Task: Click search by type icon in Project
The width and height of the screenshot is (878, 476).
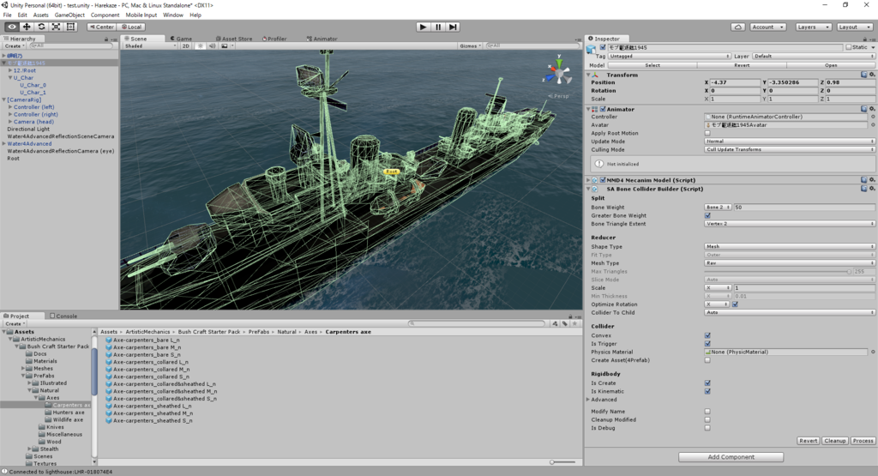Action: (555, 323)
